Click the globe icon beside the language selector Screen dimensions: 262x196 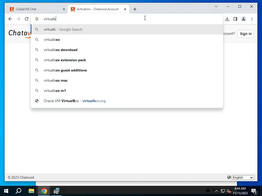(x=229, y=177)
